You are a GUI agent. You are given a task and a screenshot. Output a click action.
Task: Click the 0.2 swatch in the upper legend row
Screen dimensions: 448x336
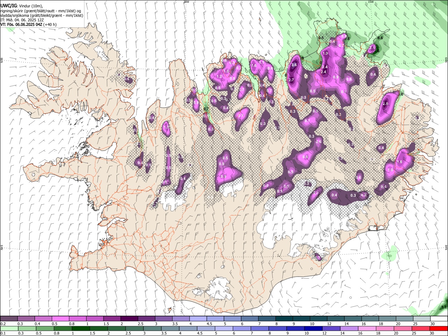click(x=9, y=318)
